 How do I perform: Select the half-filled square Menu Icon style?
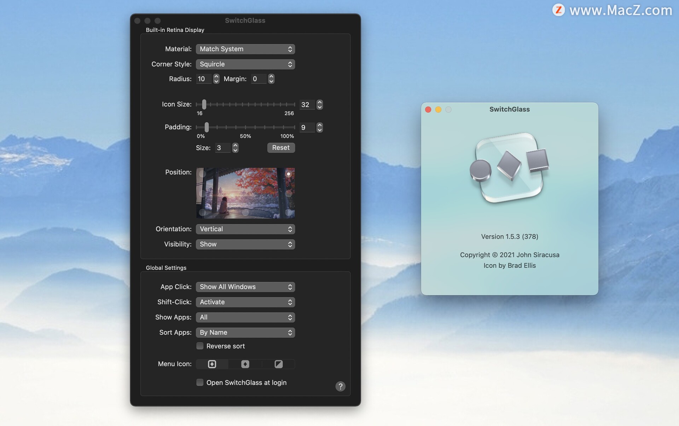tap(278, 364)
